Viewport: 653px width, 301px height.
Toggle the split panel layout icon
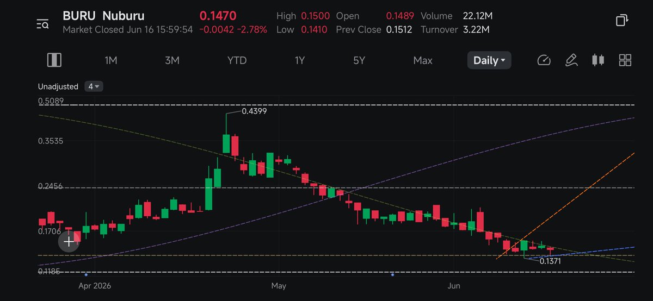54,60
